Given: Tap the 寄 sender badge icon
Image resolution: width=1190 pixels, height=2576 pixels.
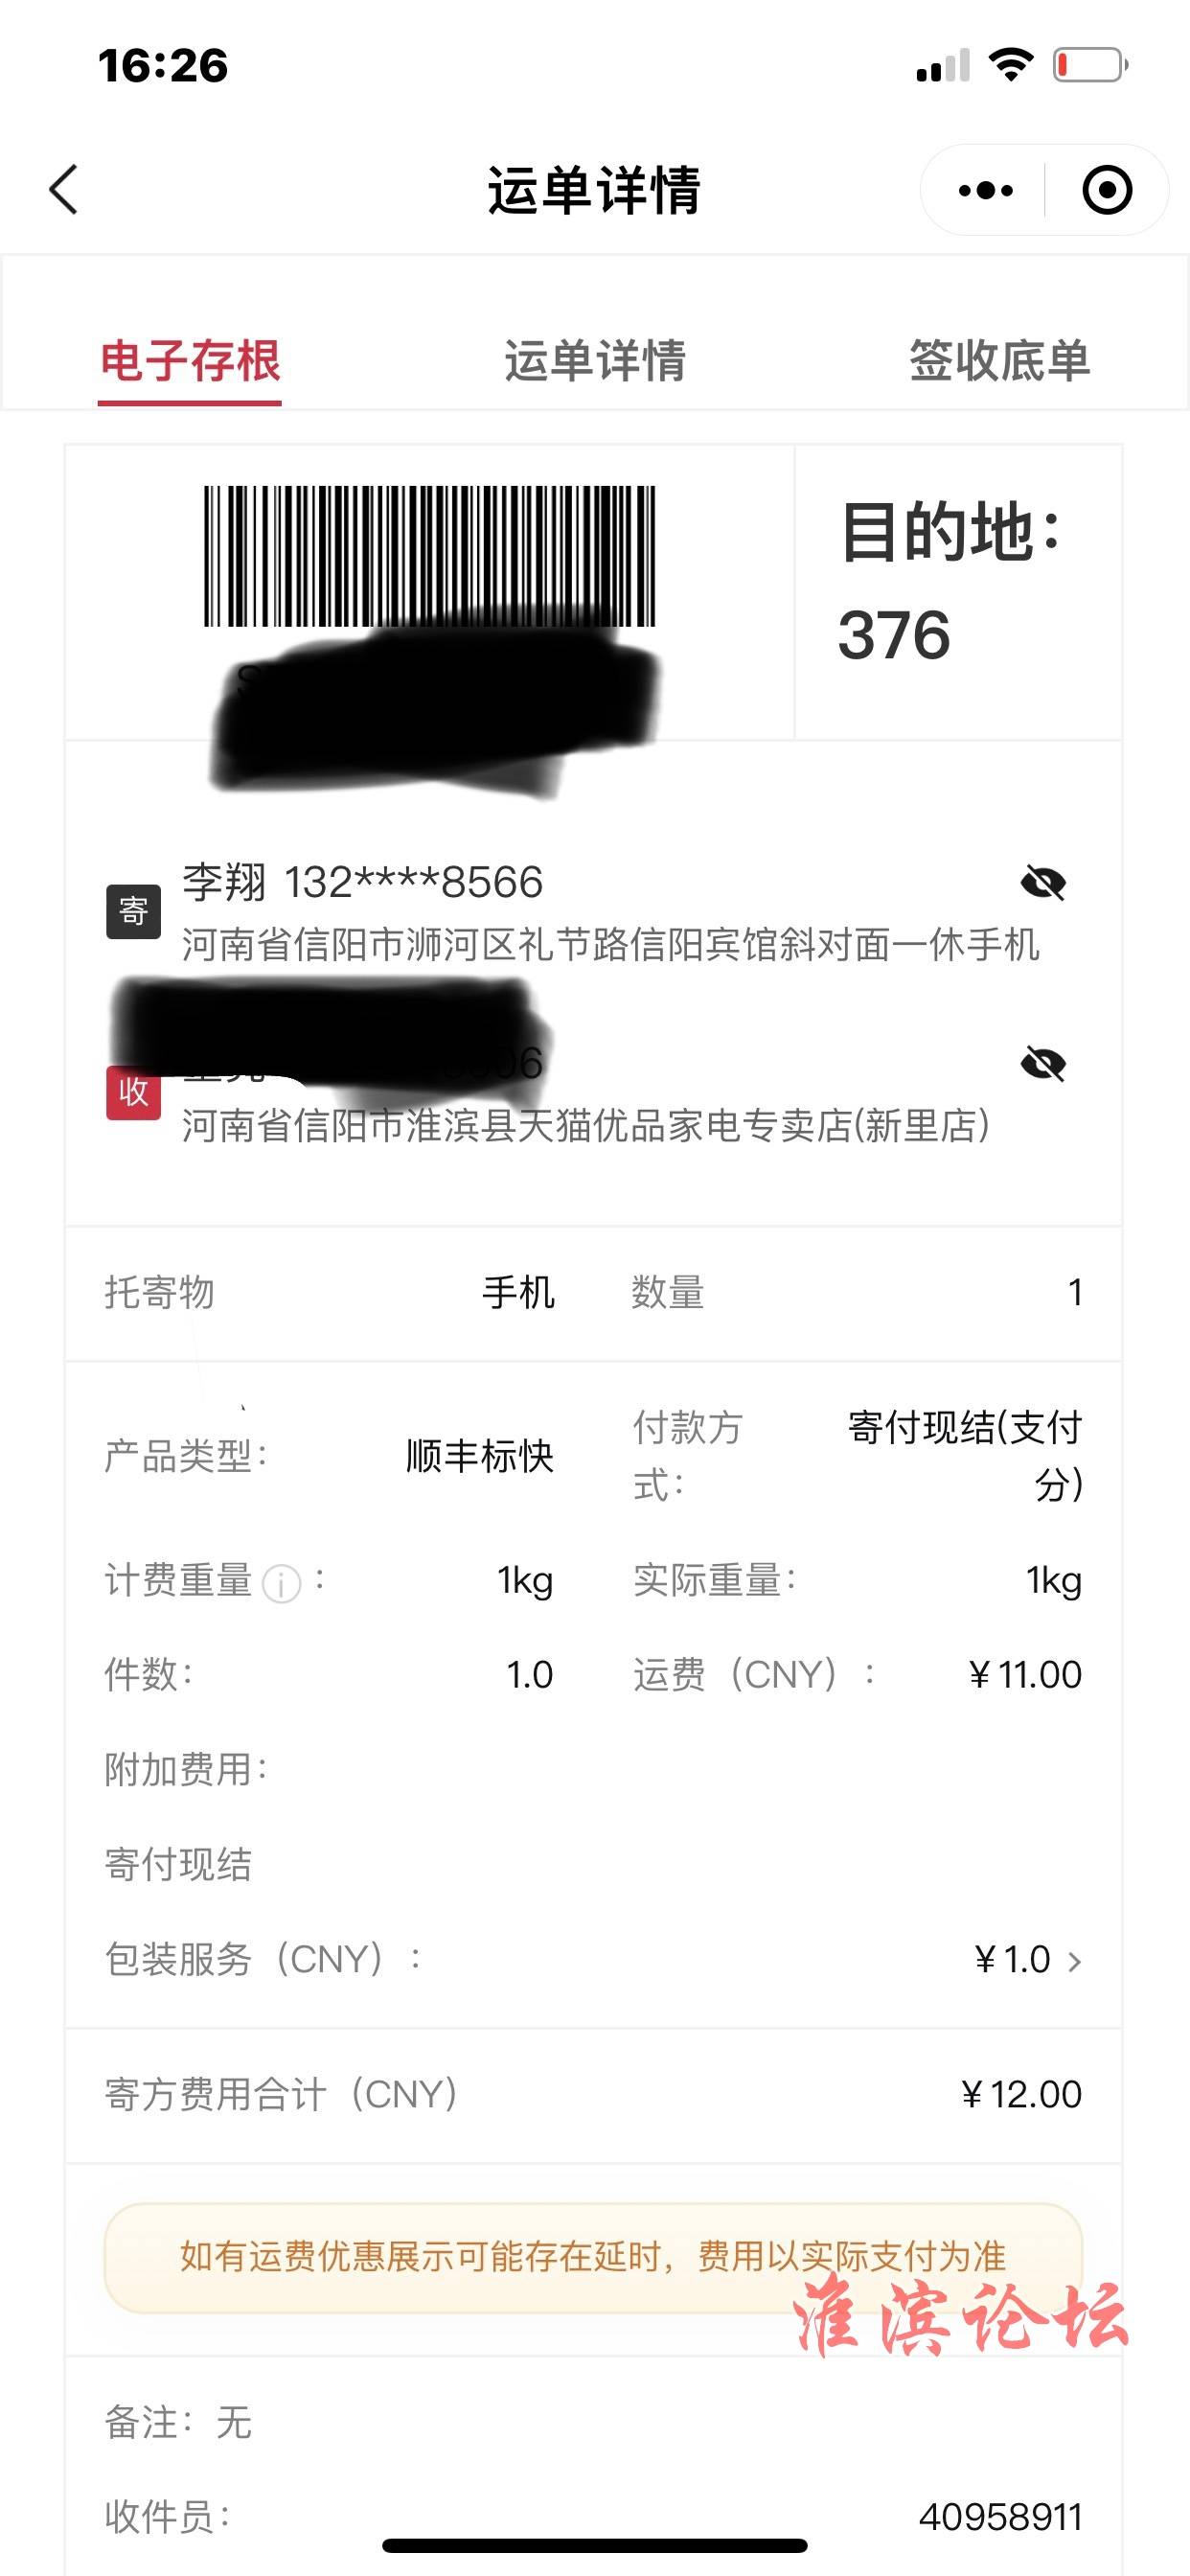Looking at the screenshot, I should pos(133,911).
